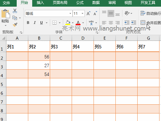This screenshot has height=121, width=161.
Task: Switch to the 审阅 tab
Action: (x=112, y=3)
